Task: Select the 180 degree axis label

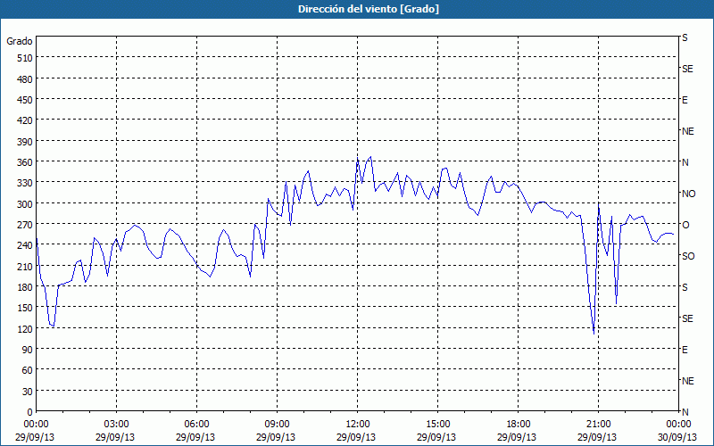Action: pyautogui.click(x=25, y=287)
